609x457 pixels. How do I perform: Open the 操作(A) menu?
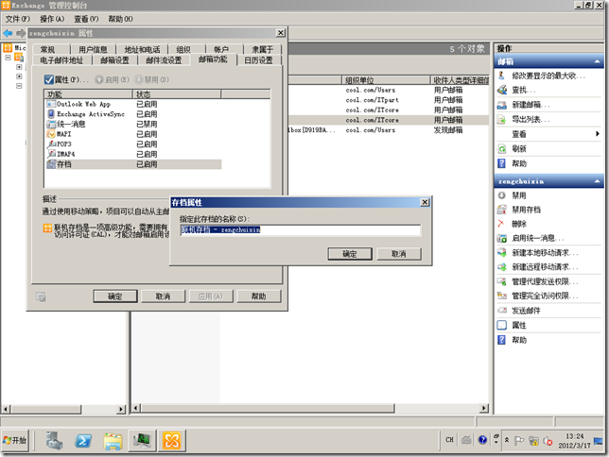[47, 19]
